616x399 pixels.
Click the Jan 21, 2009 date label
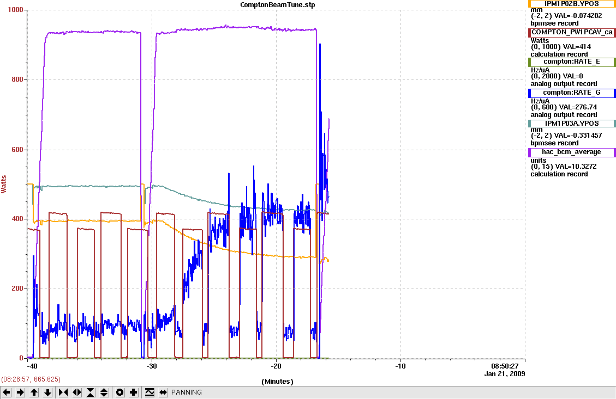(505, 373)
